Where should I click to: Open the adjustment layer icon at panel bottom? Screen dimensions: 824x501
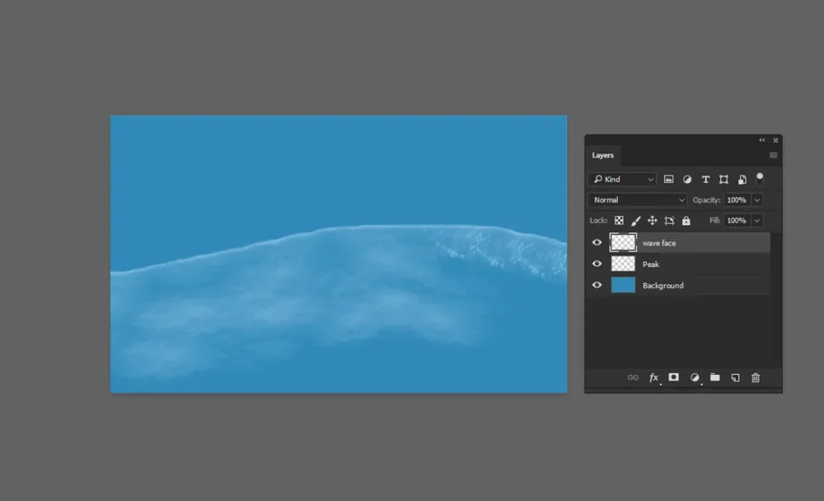(x=695, y=377)
